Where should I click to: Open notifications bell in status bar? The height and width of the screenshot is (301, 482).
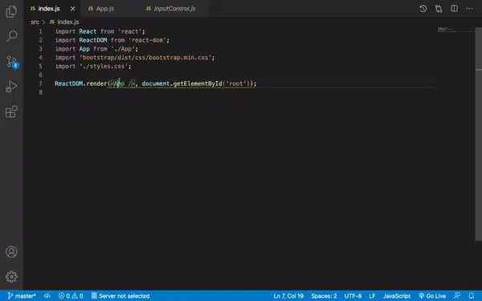coord(472,295)
